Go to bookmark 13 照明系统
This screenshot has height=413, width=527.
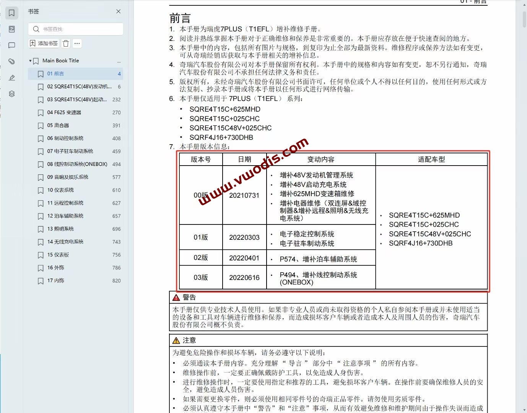click(76, 229)
